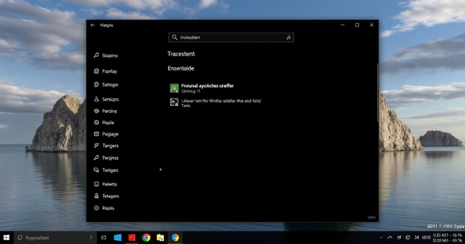Click the yellow folder taskbar icon
Screen dimensions: 465x244
point(160,238)
